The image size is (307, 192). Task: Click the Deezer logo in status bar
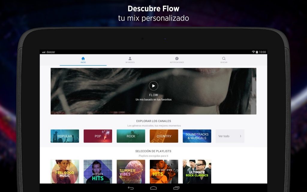pos(49,52)
